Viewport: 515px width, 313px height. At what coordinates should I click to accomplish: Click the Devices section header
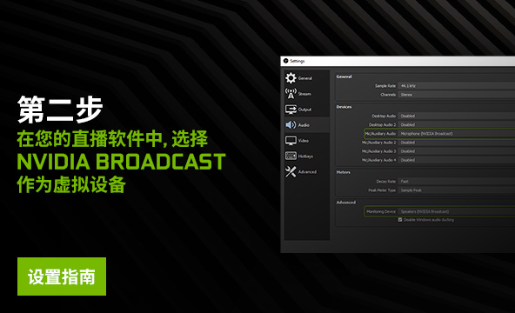pos(344,107)
